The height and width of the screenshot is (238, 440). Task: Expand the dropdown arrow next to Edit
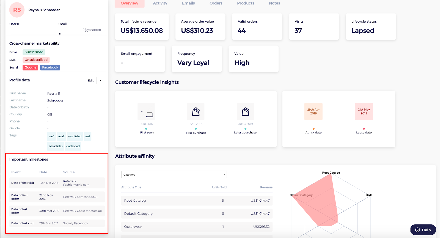coord(100,80)
